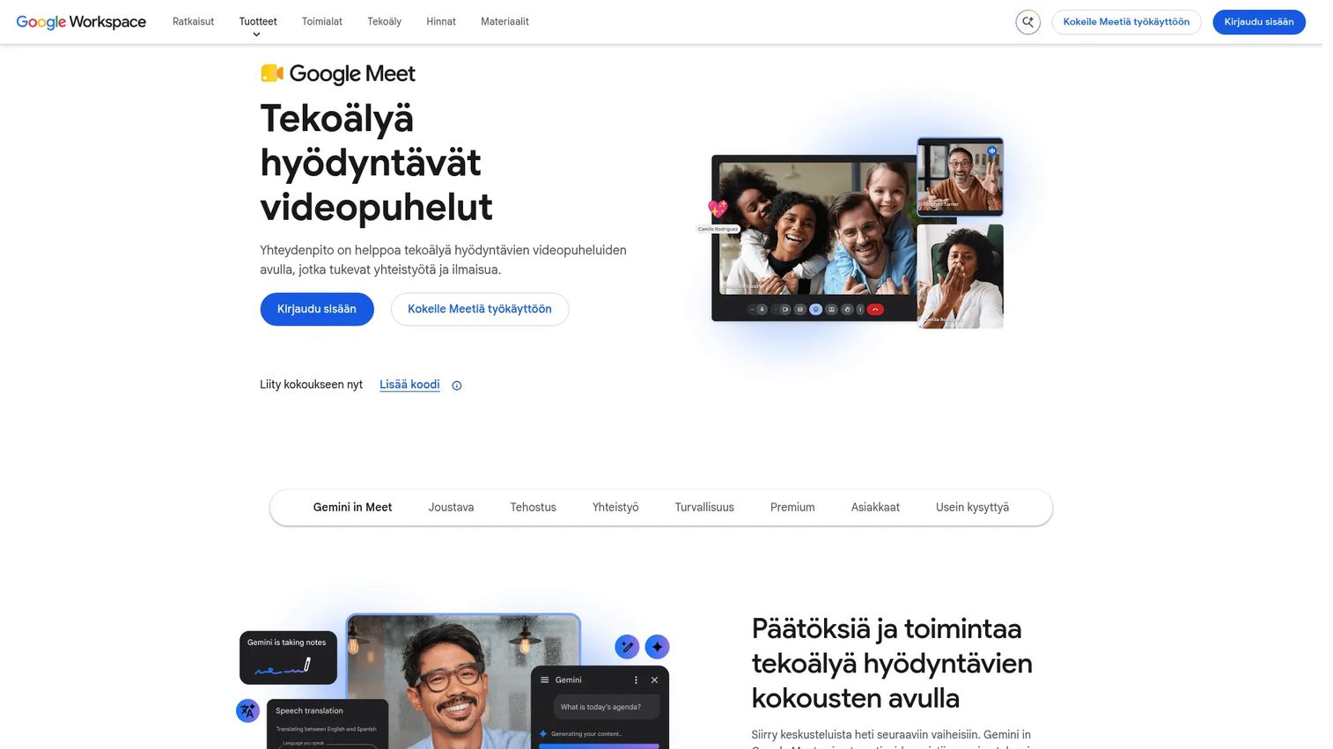Switch to the Tehostus tab
The width and height of the screenshot is (1333, 749).
click(533, 507)
